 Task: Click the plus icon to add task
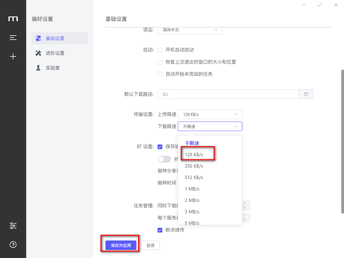[x=13, y=56]
